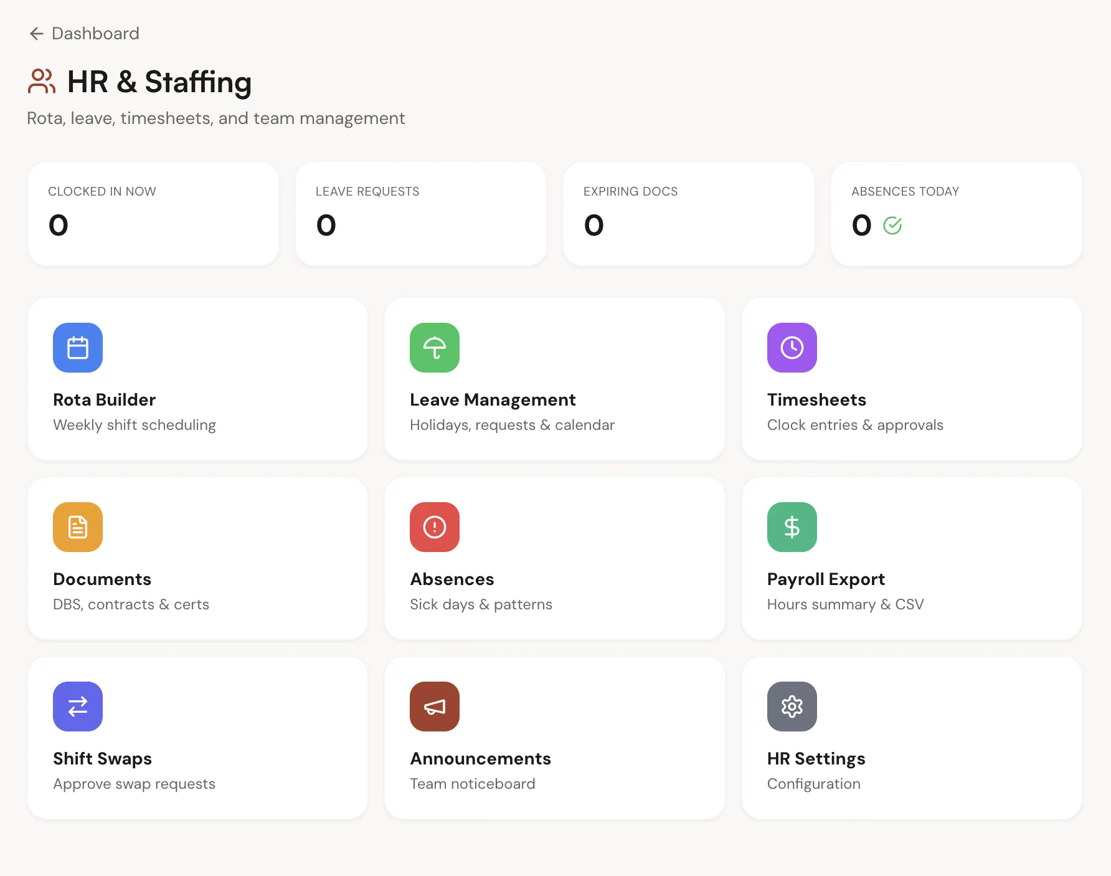Viewport: 1111px width, 876px height.
Task: Click the Announcements megaphone icon
Action: click(435, 707)
